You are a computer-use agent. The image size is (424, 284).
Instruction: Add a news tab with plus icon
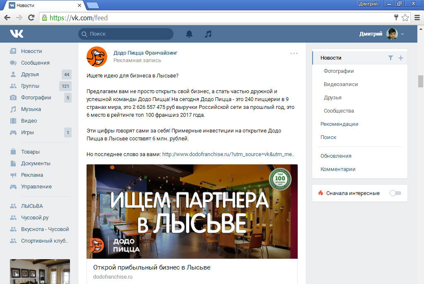tap(401, 58)
